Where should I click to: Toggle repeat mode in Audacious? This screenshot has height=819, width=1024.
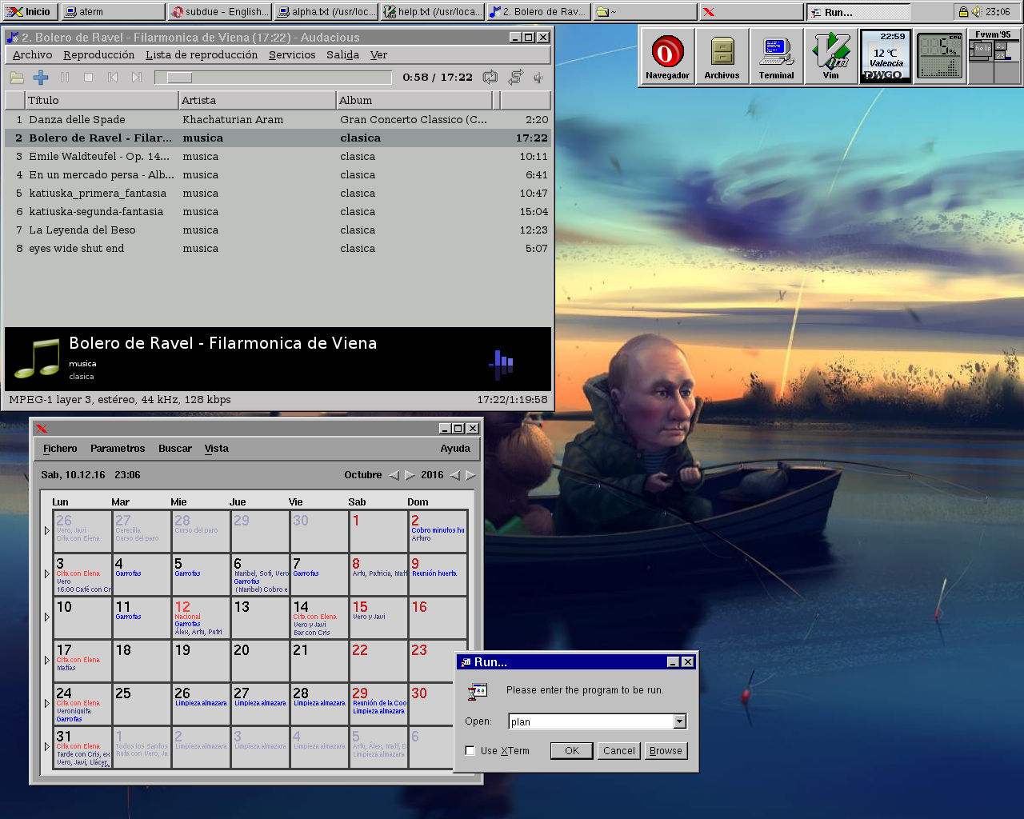tap(490, 77)
